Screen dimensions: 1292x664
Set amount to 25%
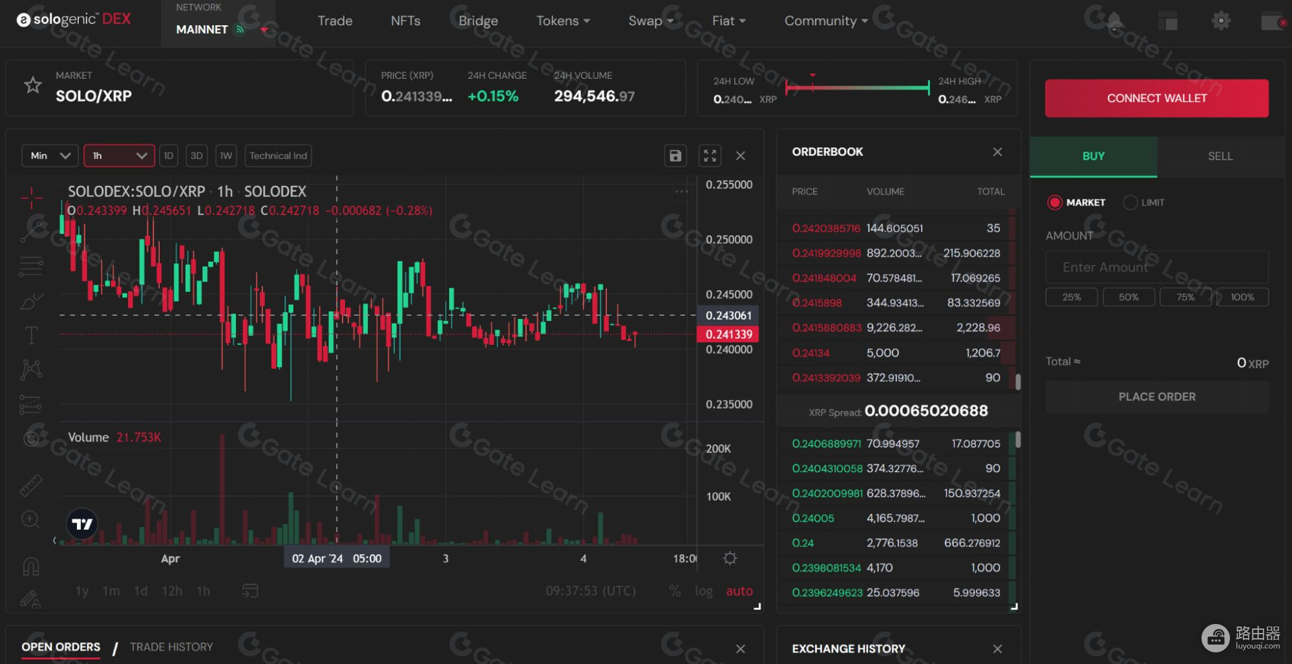click(x=1072, y=297)
